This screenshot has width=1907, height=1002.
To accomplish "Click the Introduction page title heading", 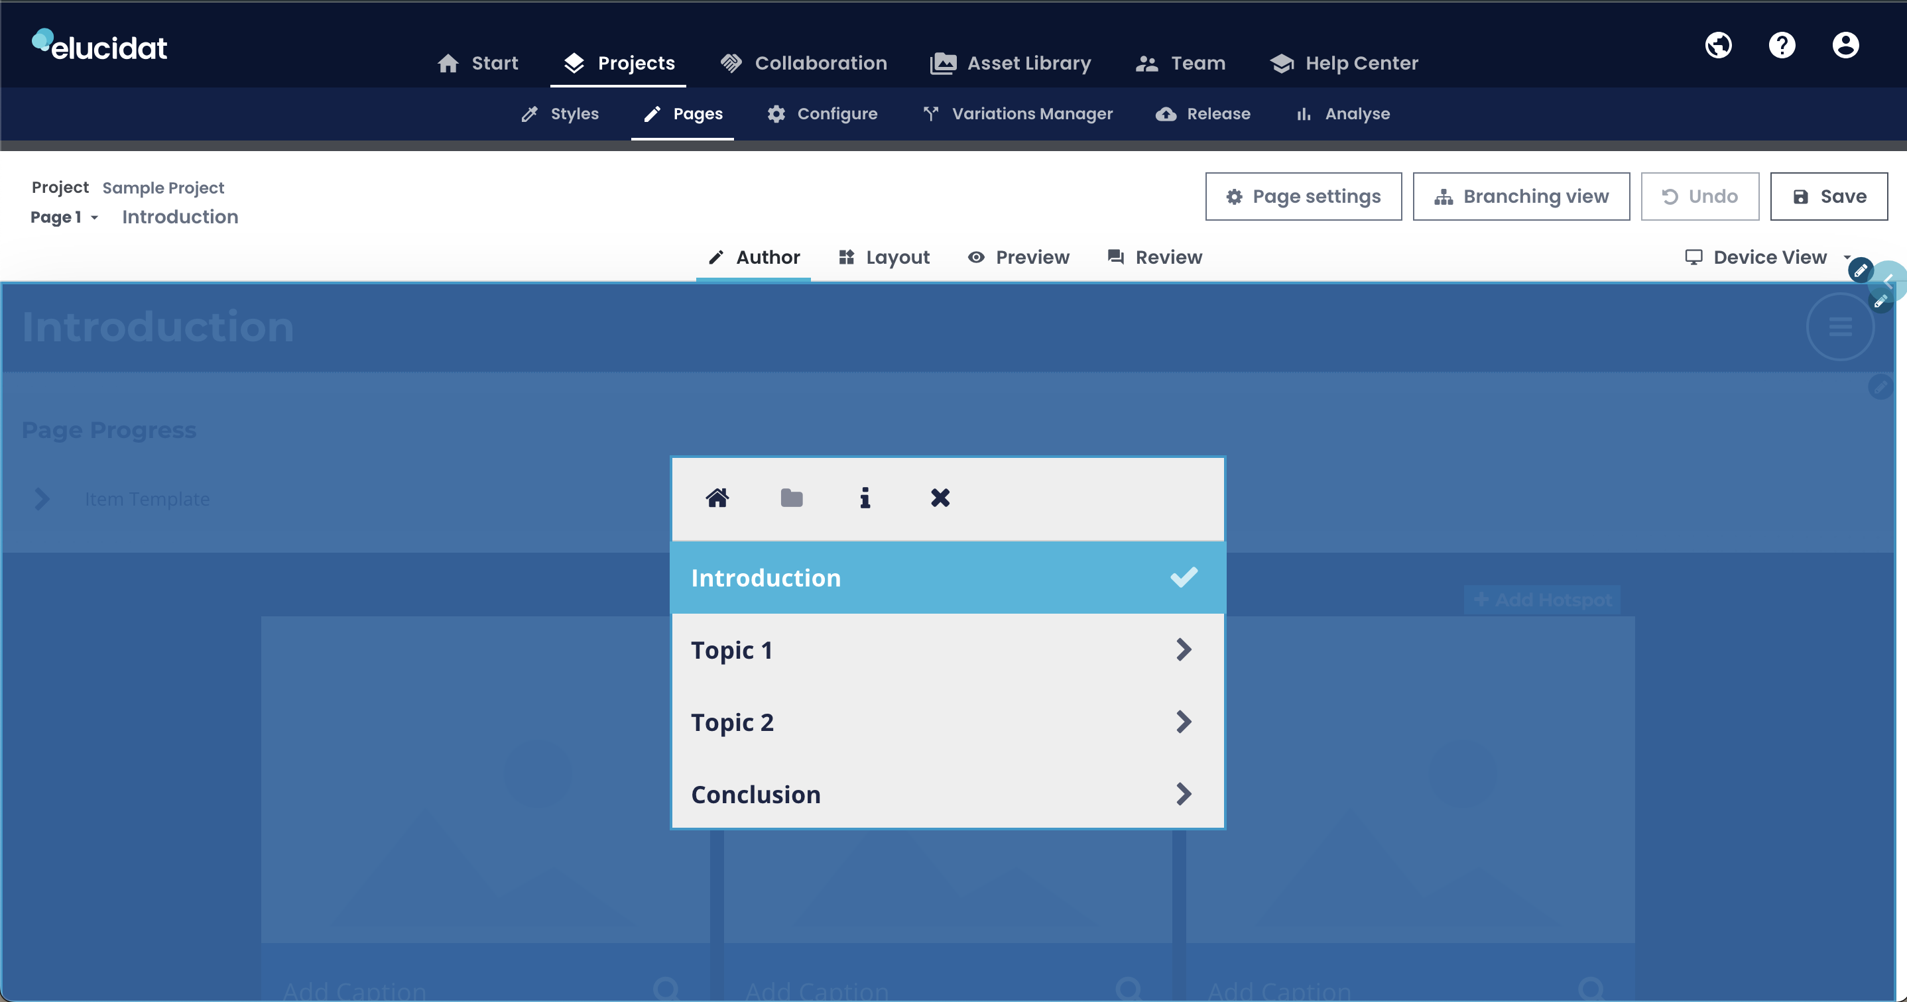I will [x=158, y=326].
